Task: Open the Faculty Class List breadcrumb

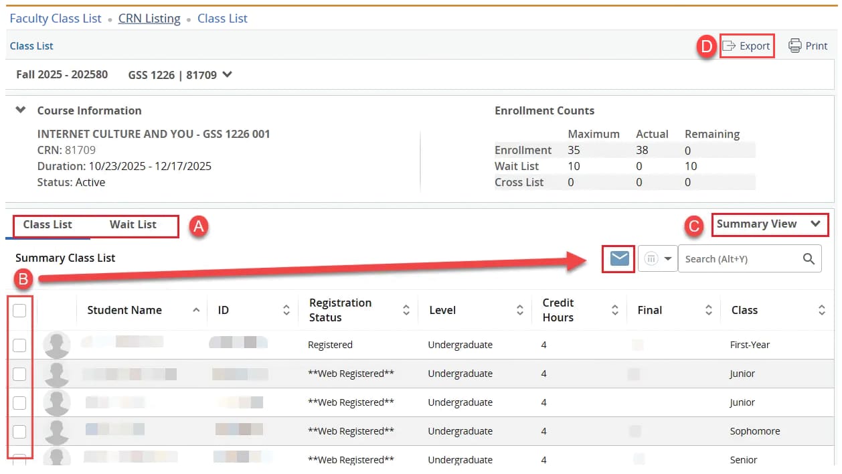Action: (x=56, y=19)
